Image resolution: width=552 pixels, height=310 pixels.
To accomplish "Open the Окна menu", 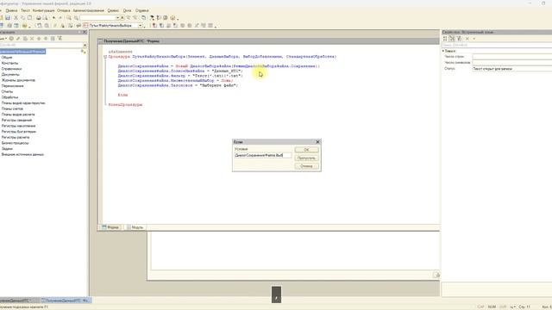I will 127,10.
